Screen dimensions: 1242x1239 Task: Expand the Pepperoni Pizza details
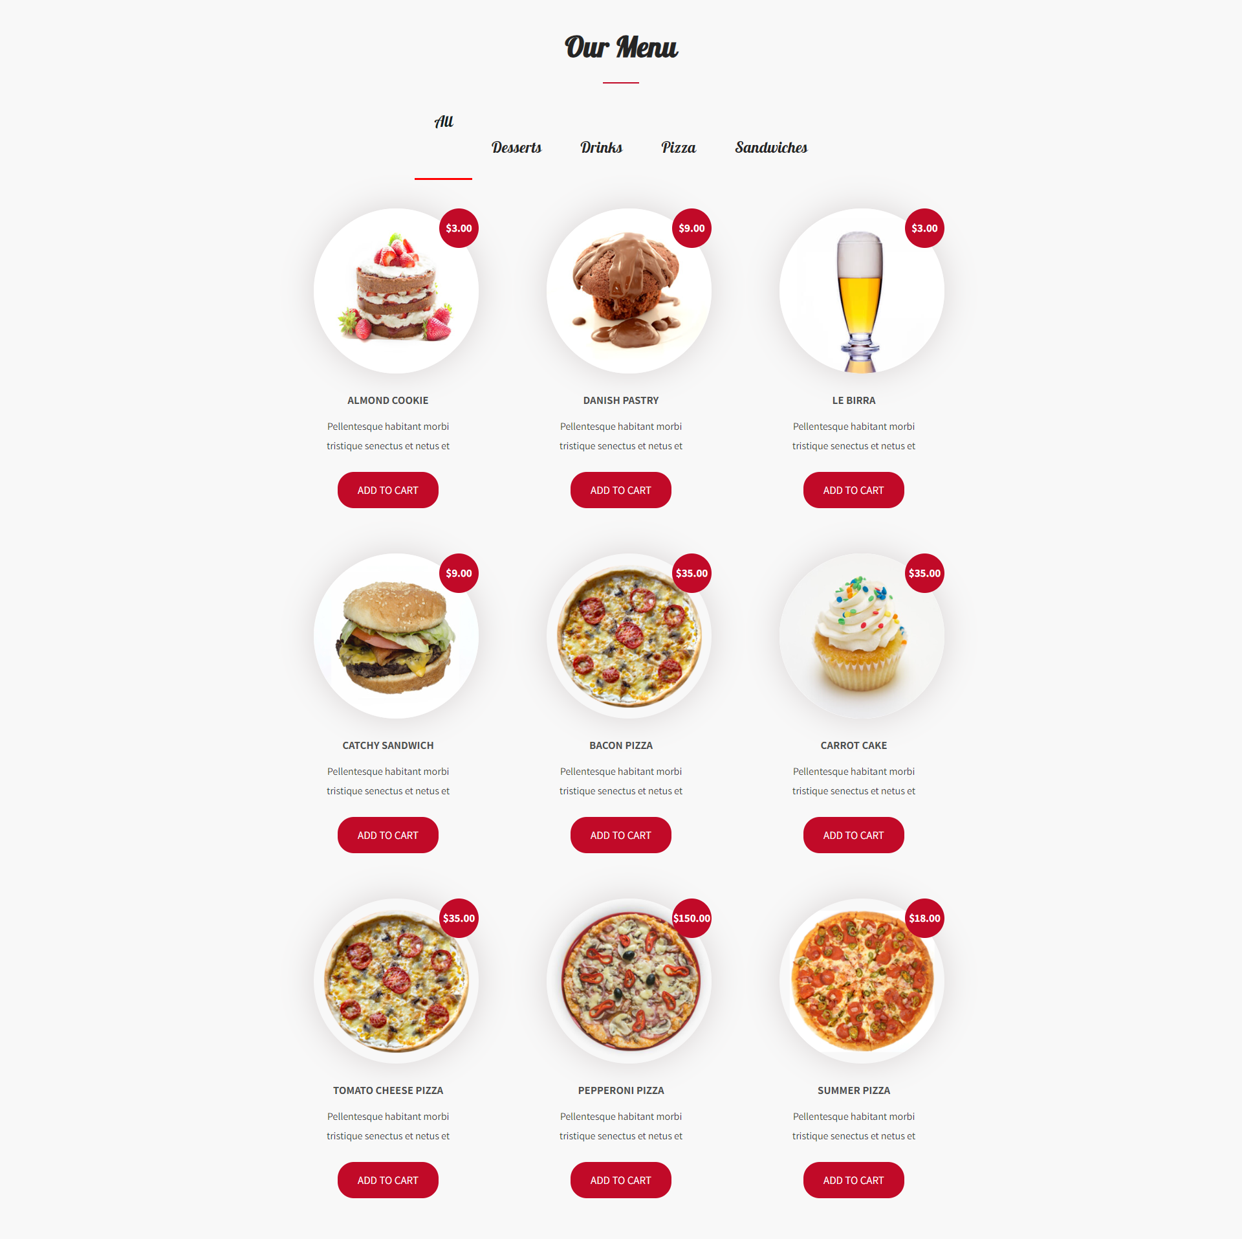pyautogui.click(x=620, y=1089)
